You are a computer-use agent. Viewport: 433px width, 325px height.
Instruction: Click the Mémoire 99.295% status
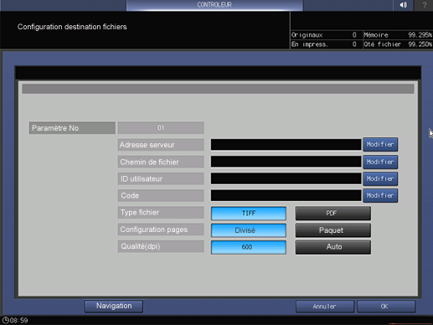point(398,35)
